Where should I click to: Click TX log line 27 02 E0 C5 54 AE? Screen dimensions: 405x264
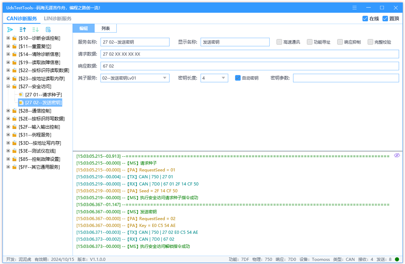tap(137, 232)
